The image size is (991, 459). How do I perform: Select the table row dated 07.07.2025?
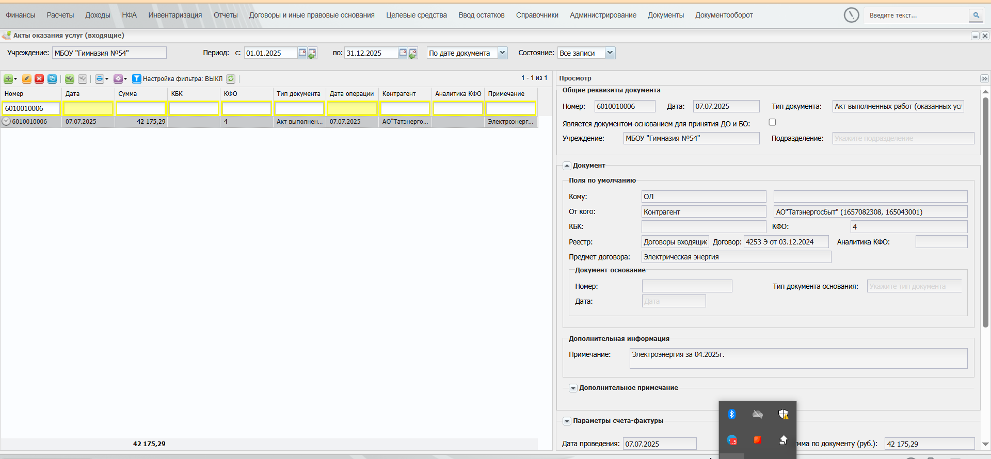(269, 122)
